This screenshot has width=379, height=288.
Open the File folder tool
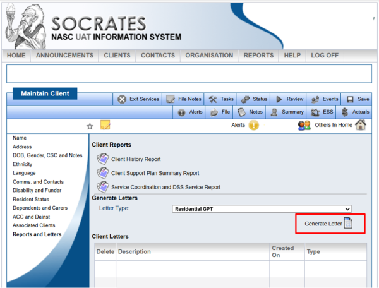219,112
